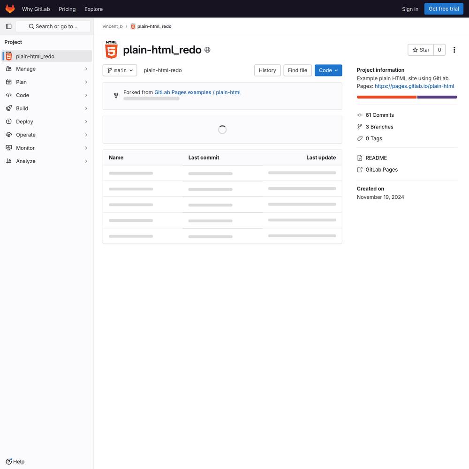
Task: Click the star count number 0
Action: coord(439,50)
